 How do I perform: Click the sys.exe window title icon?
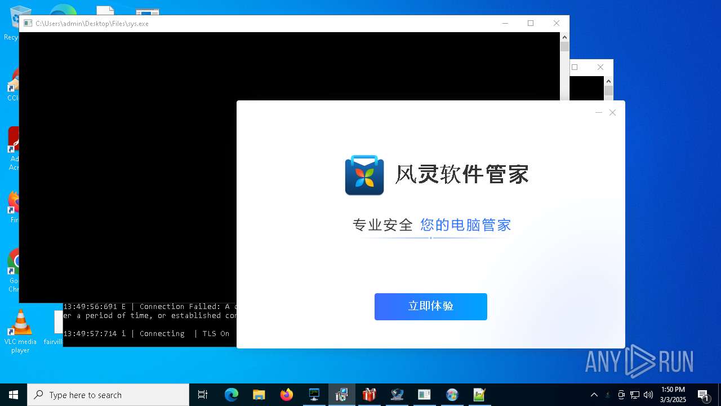pyautogui.click(x=28, y=23)
